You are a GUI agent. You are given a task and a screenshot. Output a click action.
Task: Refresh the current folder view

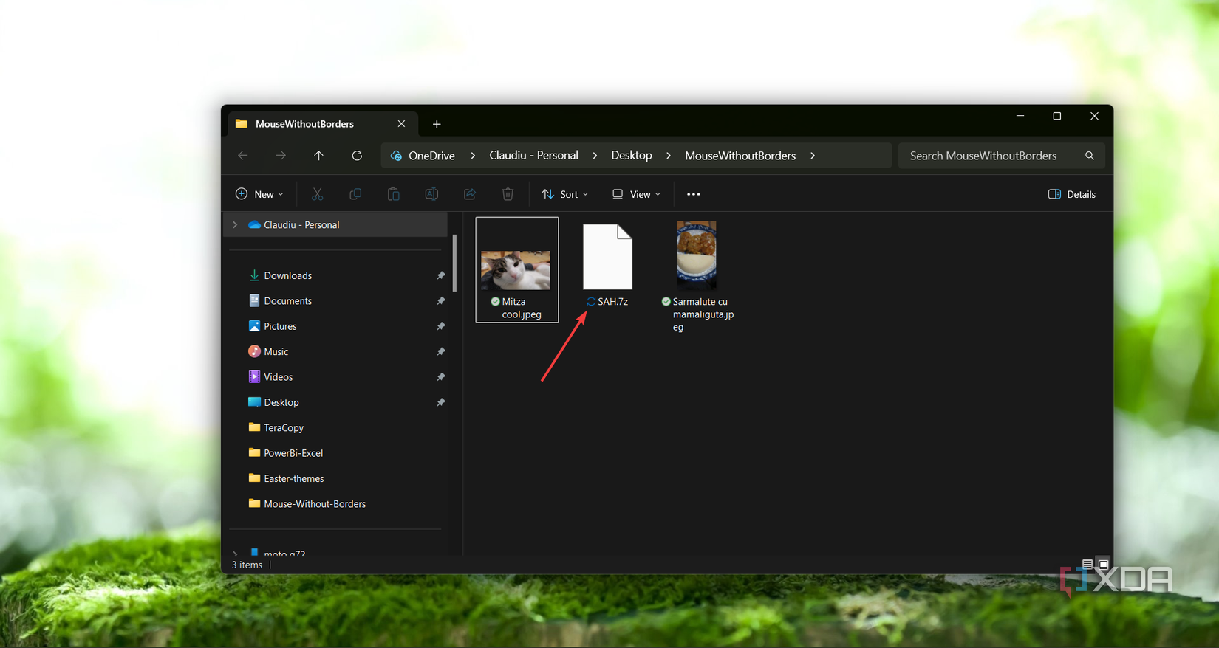(357, 156)
